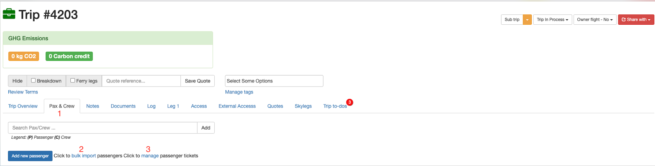
Task: Go to the Leg 1 tab
Action: coord(173,106)
